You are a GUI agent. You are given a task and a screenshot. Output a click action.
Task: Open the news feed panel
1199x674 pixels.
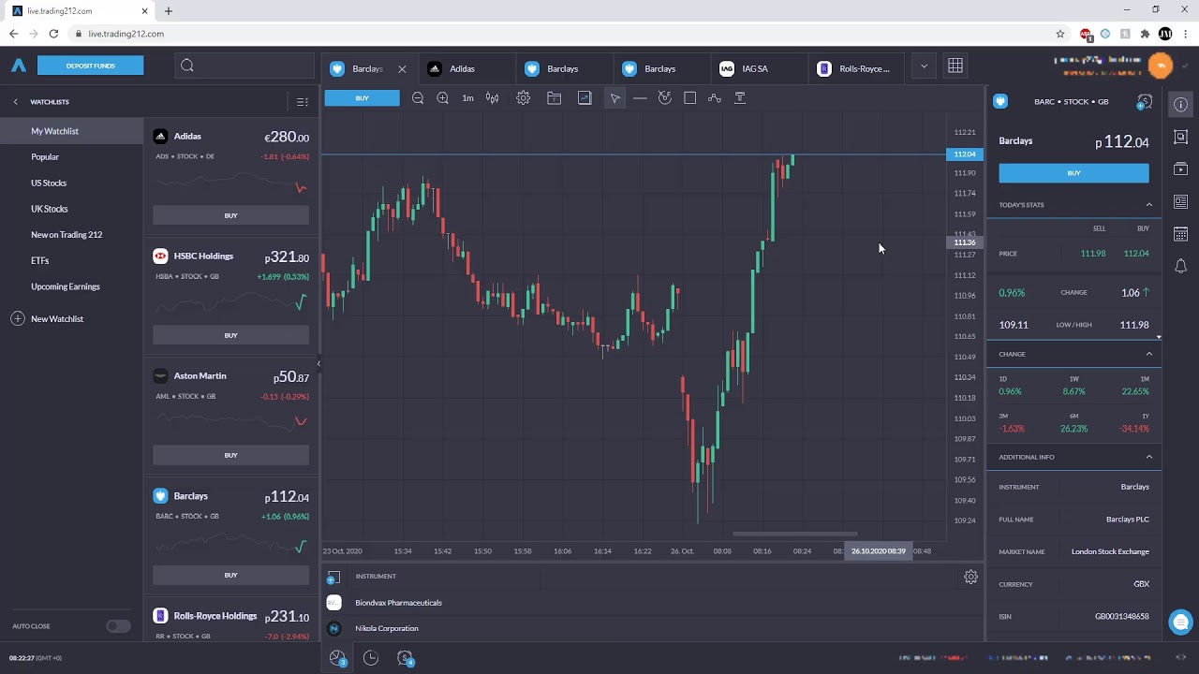pos(1180,202)
